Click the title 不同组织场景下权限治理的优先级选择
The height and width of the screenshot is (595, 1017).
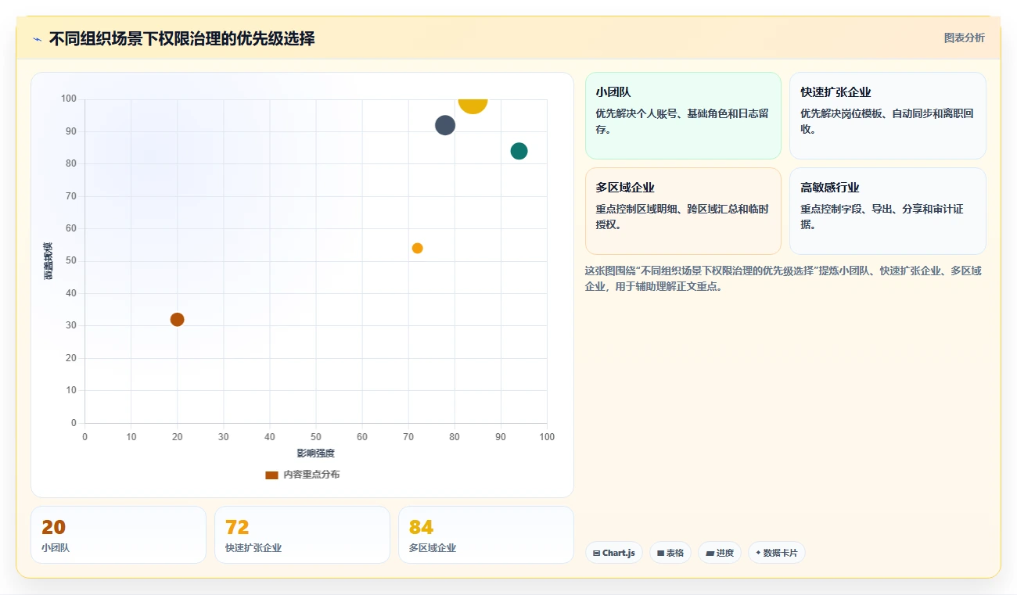tap(182, 38)
